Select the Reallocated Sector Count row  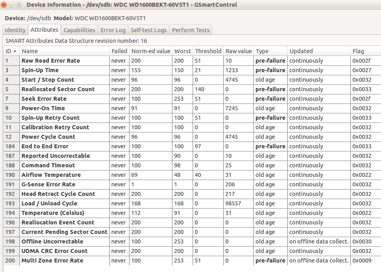point(192,89)
